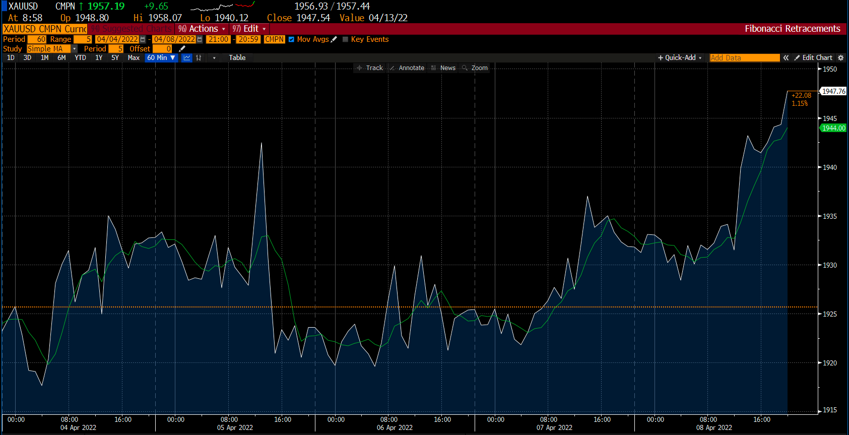This screenshot has height=435, width=849.
Task: Select the YTD time range tab
Action: coord(80,58)
